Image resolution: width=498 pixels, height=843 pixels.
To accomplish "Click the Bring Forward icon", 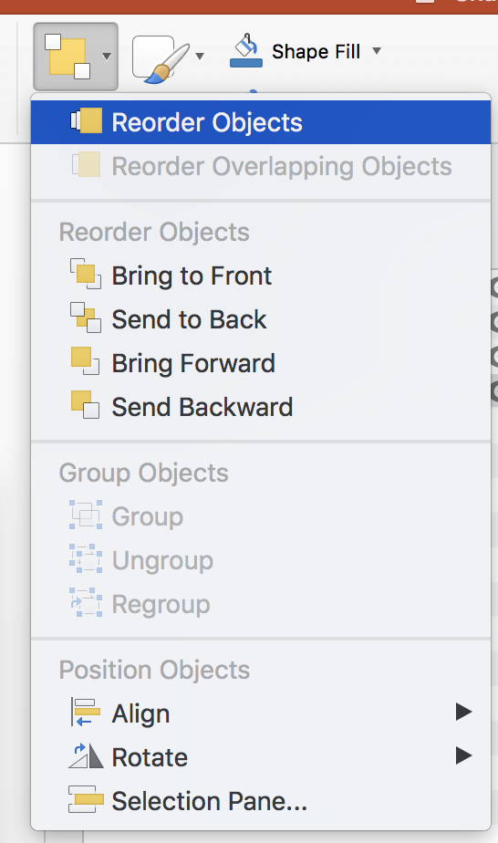I will 85,361.
